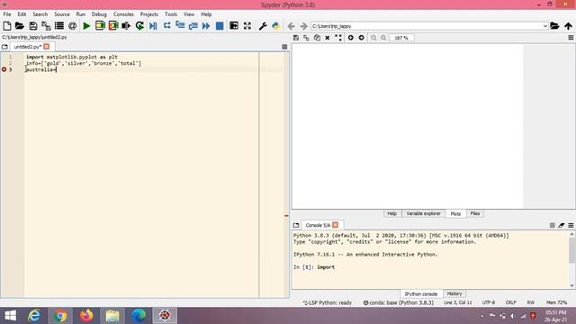Zoom out plot magnifier icon
The width and height of the screenshot is (576, 324).
pyautogui.click(x=373, y=38)
